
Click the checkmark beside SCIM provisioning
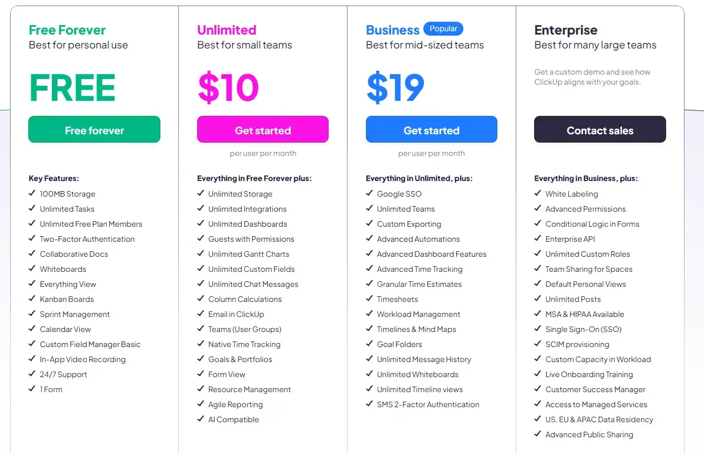click(538, 344)
